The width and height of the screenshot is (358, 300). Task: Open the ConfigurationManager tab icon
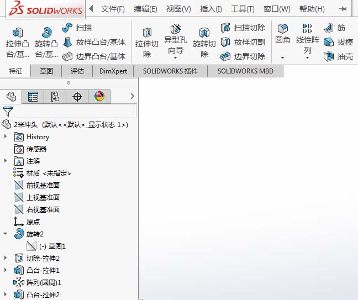pyautogui.click(x=55, y=97)
